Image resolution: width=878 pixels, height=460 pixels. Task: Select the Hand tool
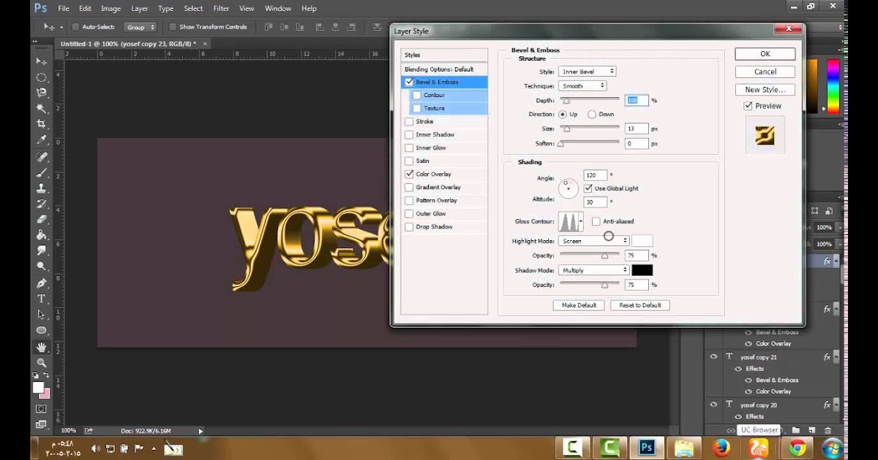point(42,347)
